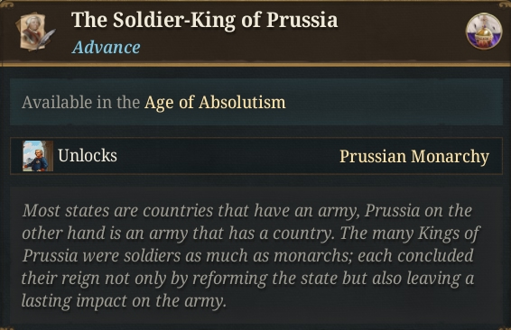Click the Soldier-King portrait with quill icon

35,32
